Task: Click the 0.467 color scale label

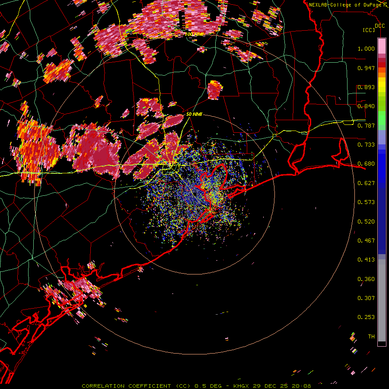Action: click(x=366, y=241)
